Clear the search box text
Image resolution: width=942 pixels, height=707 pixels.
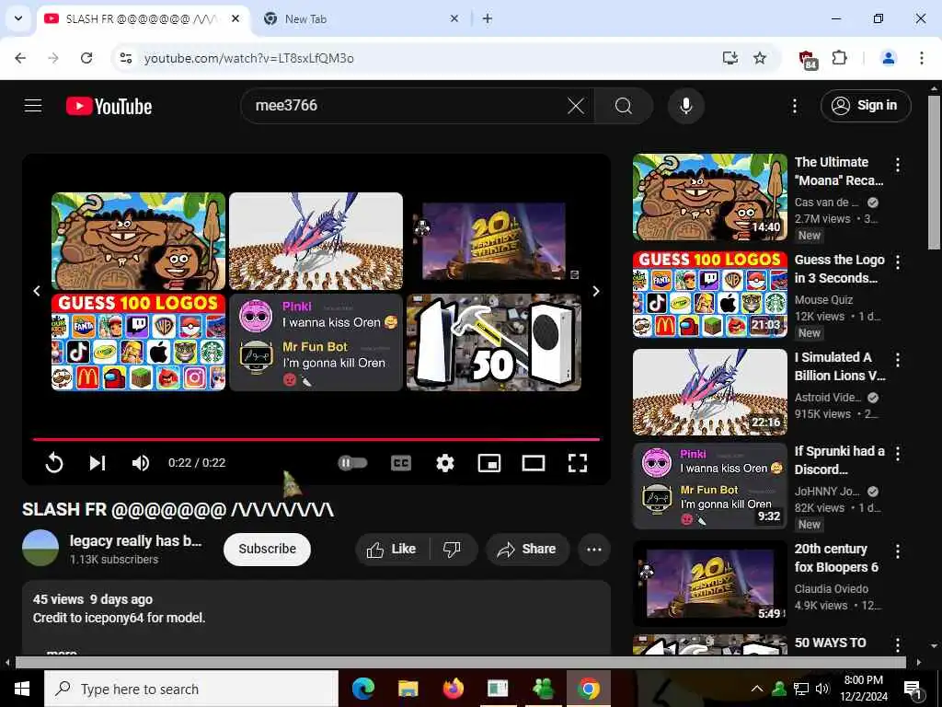[576, 107]
